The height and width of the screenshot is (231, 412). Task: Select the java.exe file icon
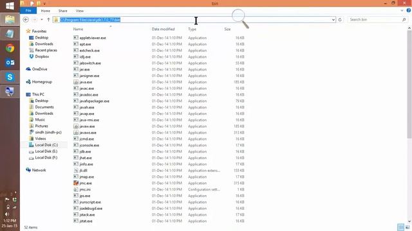(x=76, y=82)
